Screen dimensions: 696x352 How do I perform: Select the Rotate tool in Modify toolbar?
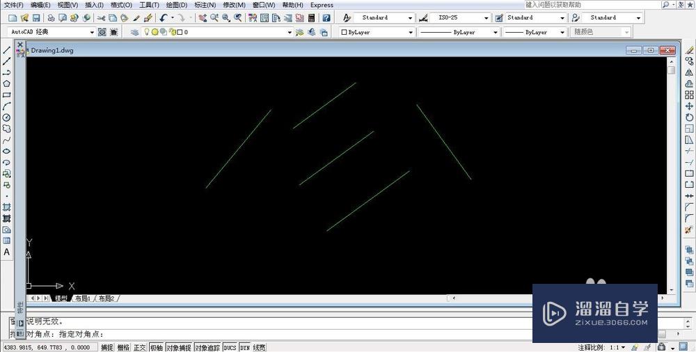pos(689,118)
